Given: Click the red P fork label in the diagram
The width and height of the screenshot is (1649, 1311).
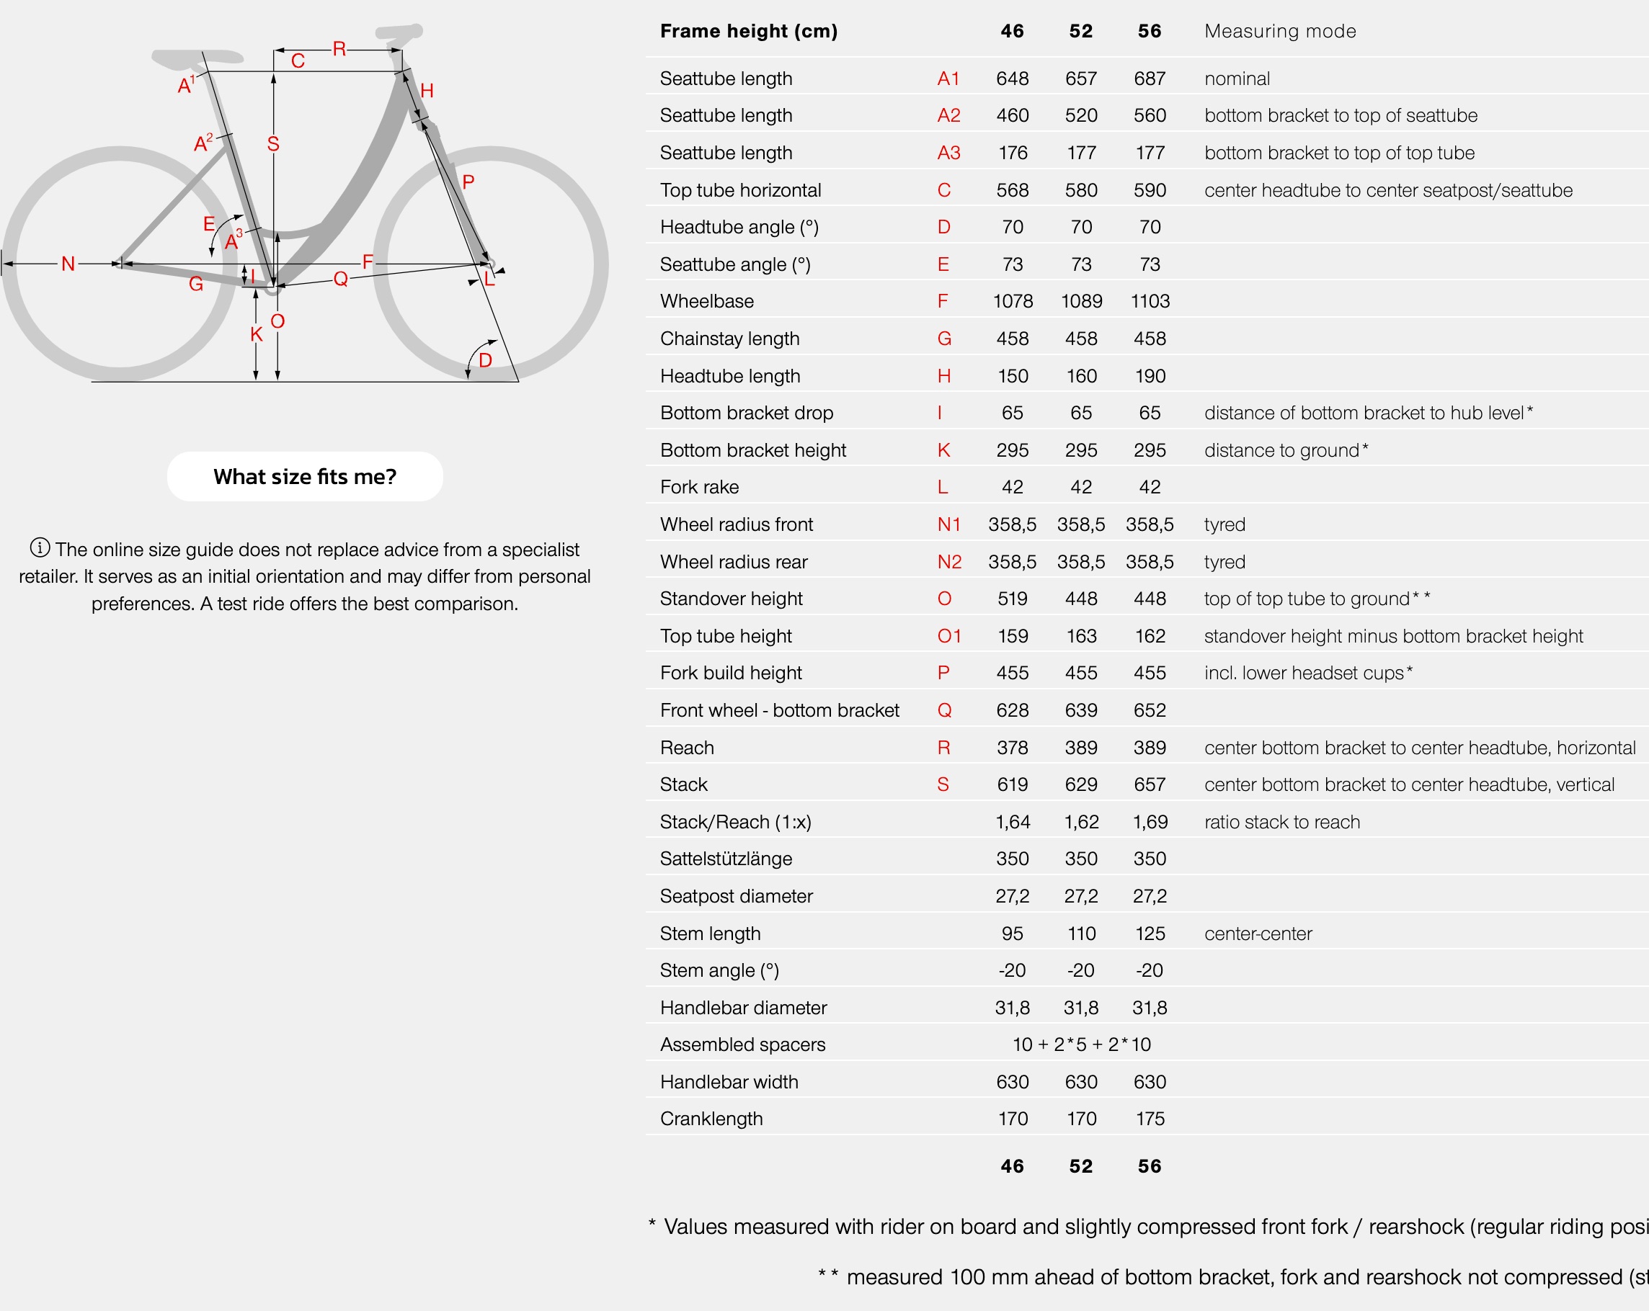Looking at the screenshot, I should [468, 182].
